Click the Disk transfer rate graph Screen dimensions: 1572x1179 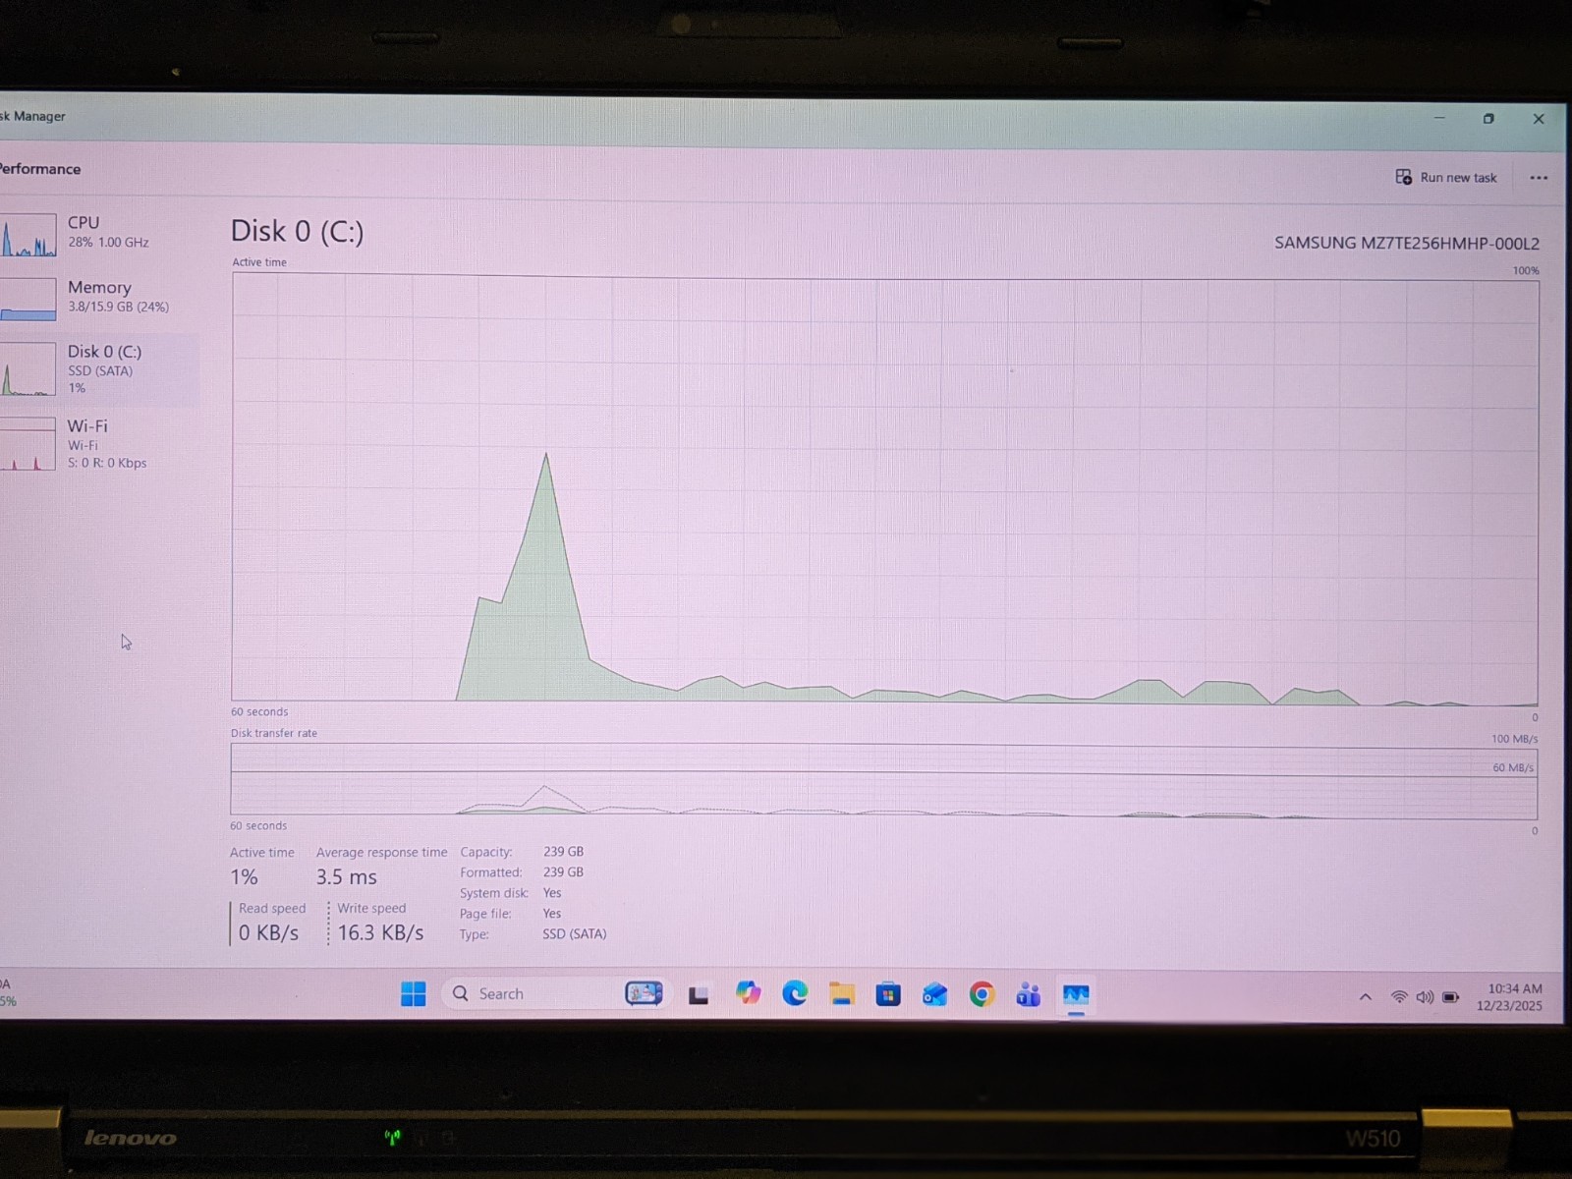(x=884, y=781)
